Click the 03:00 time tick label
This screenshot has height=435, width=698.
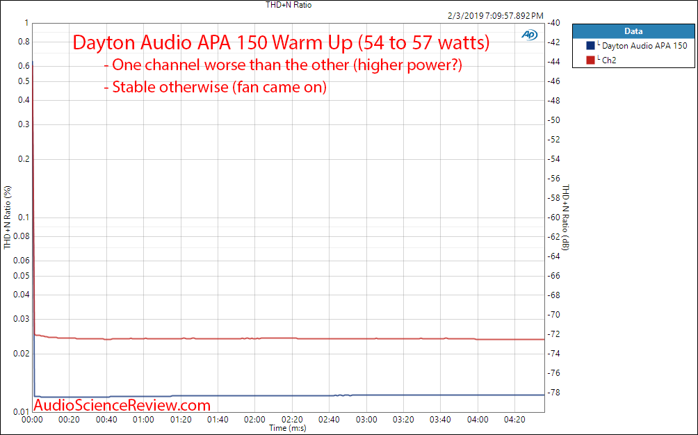coord(366,420)
